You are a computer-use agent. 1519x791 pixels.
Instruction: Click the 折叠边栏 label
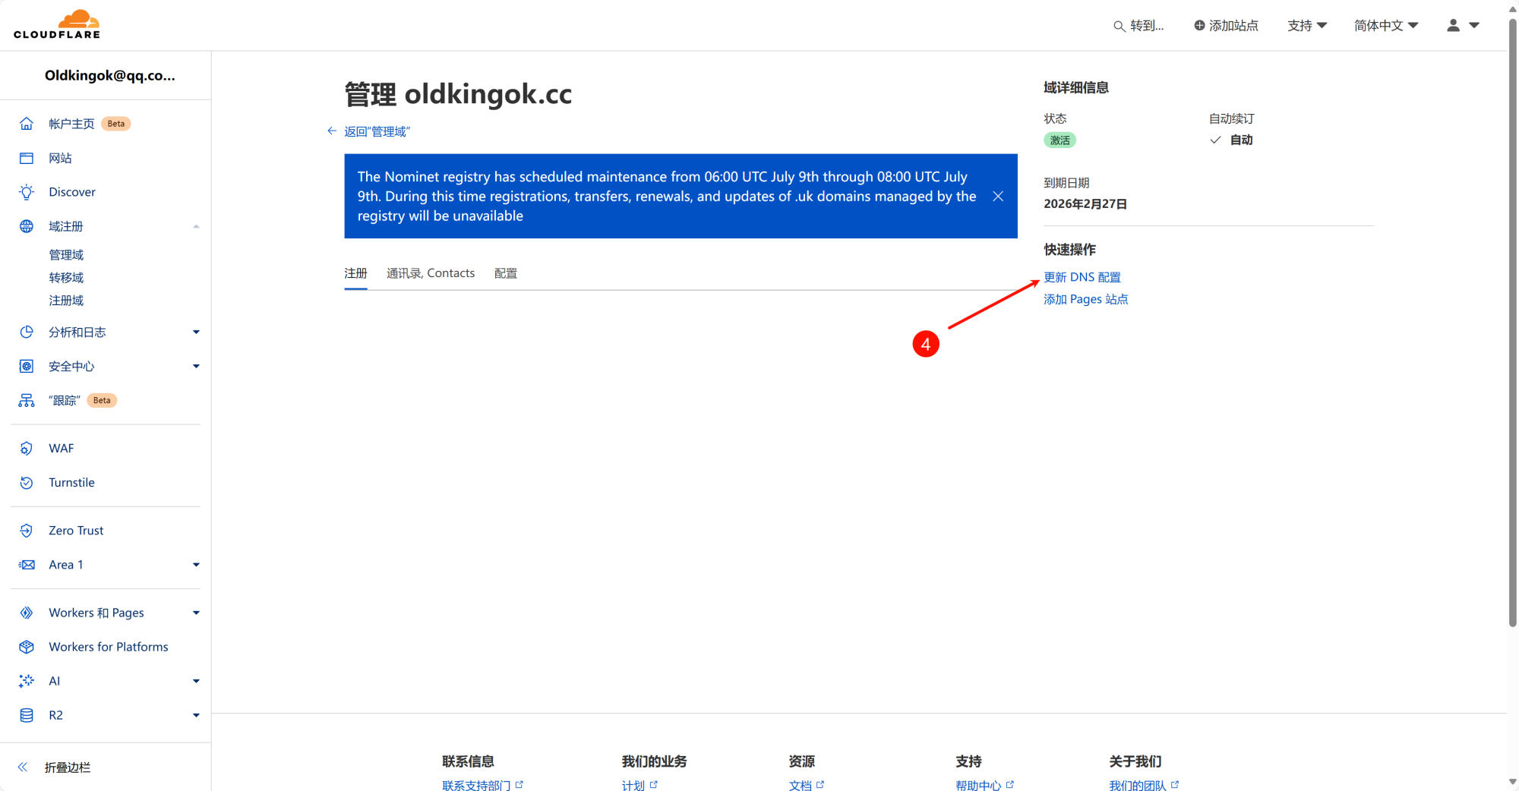pos(68,767)
